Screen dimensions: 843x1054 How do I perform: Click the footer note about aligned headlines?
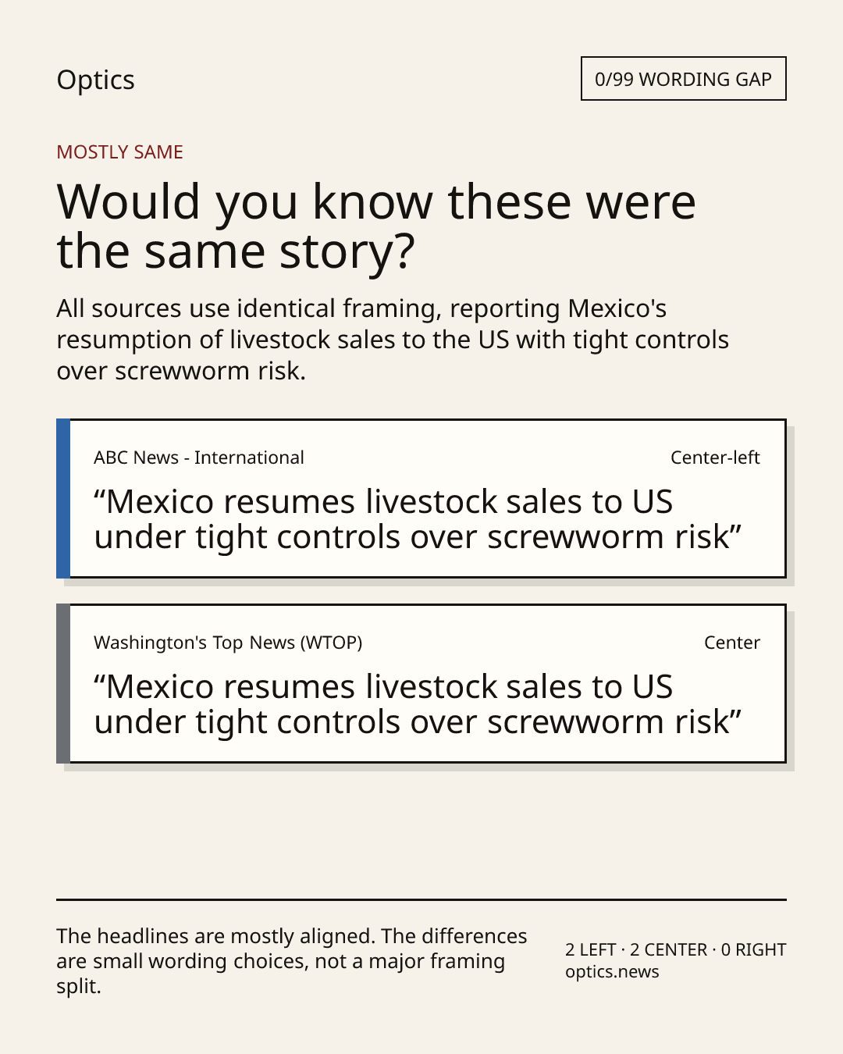292,961
